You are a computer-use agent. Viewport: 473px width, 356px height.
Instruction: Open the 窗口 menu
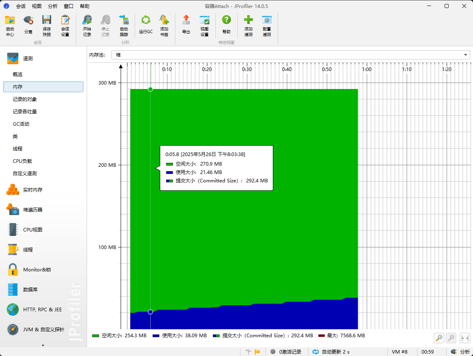[69, 6]
